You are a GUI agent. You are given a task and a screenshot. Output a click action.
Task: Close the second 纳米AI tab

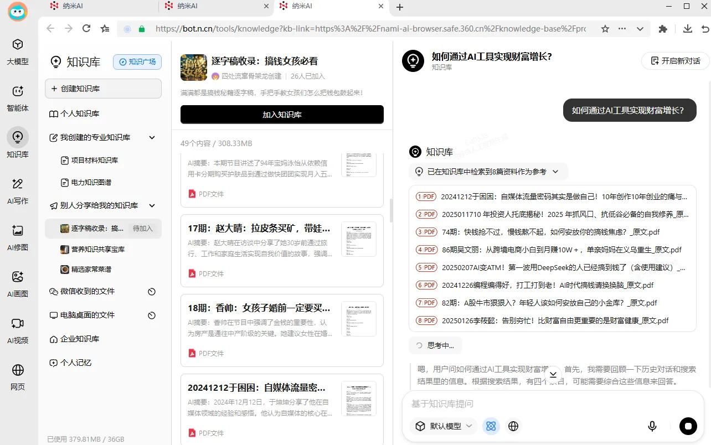(266, 6)
